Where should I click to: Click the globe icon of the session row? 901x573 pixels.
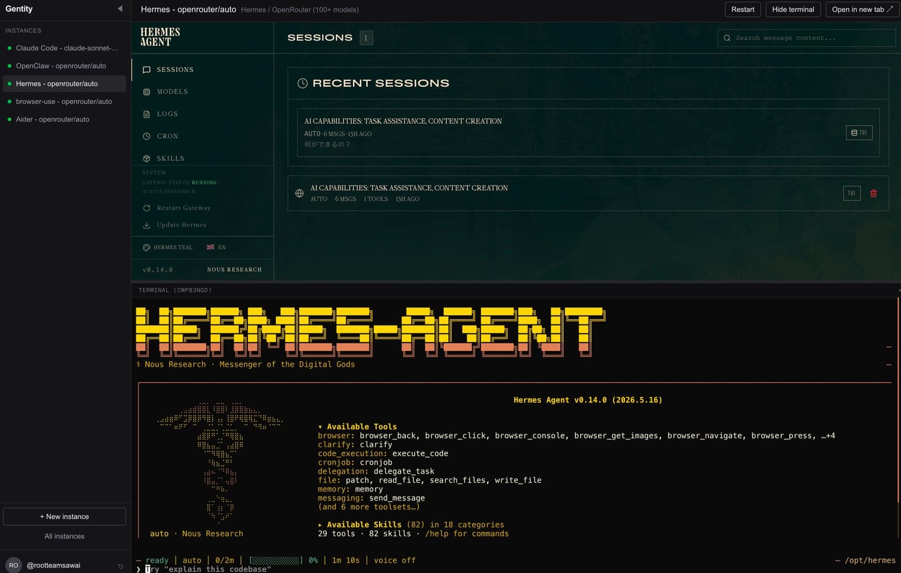(300, 193)
